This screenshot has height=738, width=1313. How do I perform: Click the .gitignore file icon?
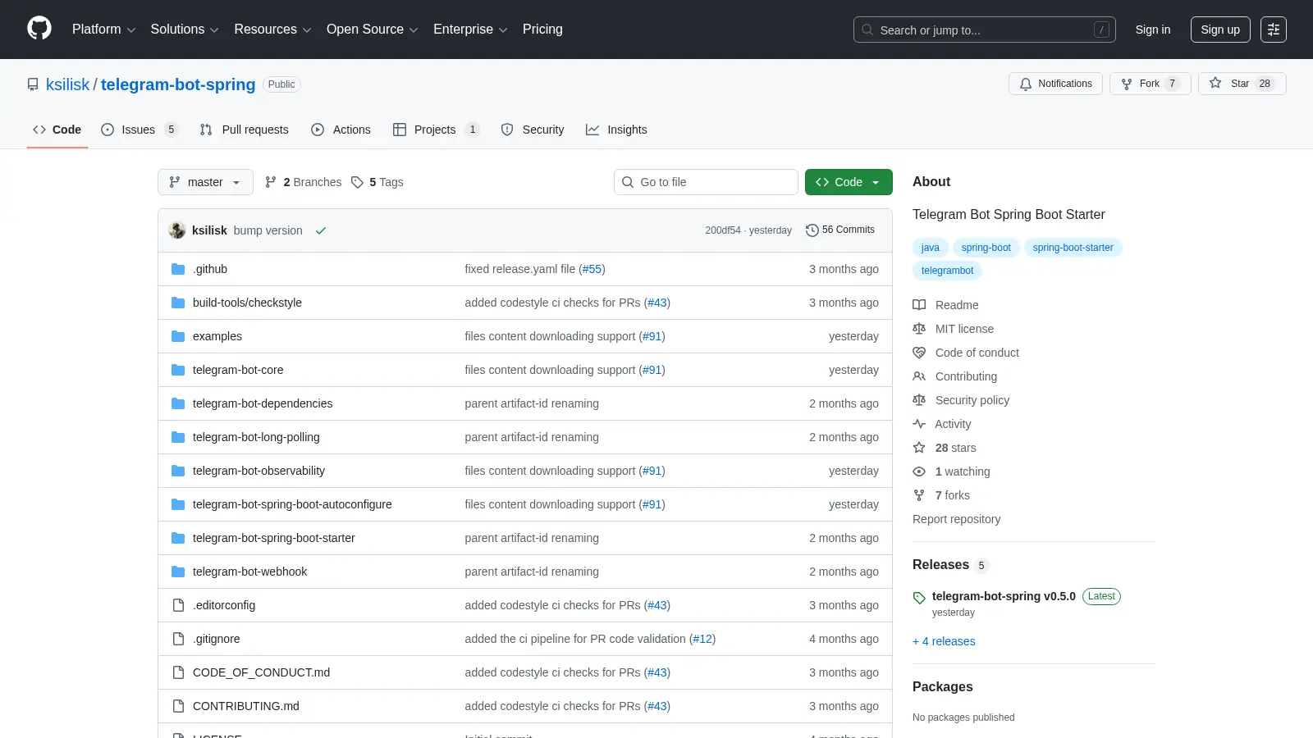coord(178,639)
